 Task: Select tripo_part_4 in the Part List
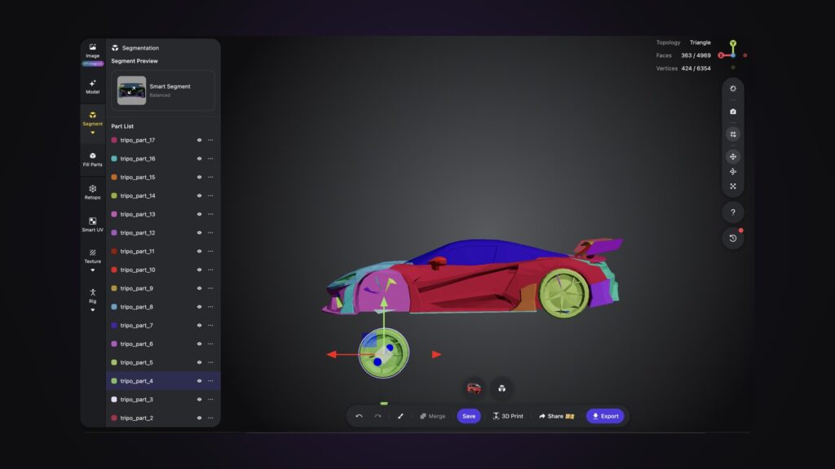(x=163, y=381)
